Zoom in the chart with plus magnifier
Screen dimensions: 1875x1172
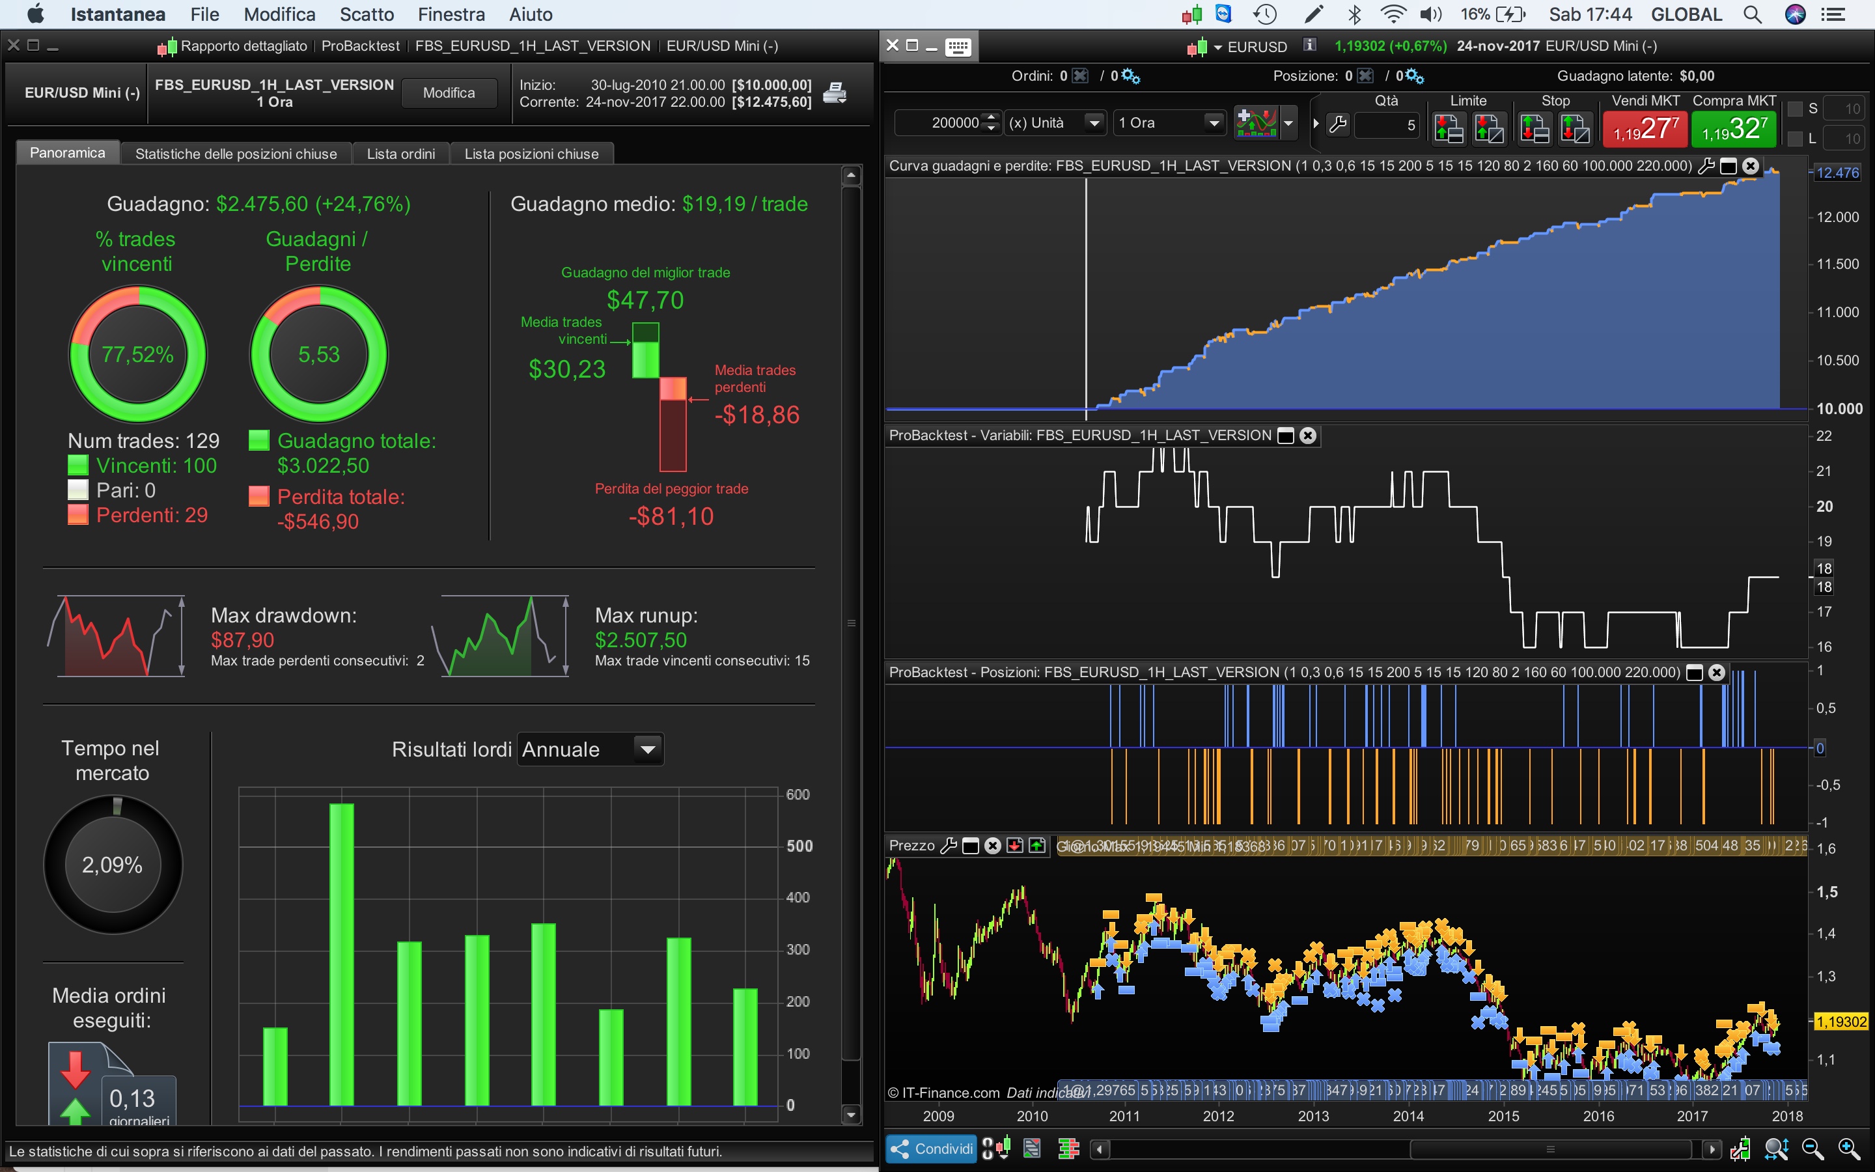1849,1148
